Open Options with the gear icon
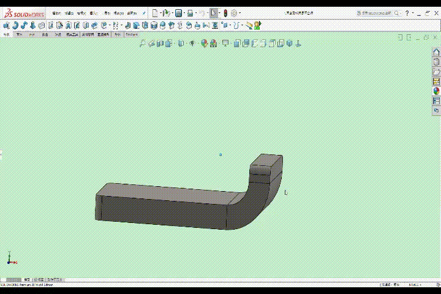This screenshot has height=294, width=441. point(234,13)
